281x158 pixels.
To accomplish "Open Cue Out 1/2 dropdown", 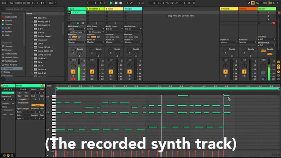I will coord(267,39).
